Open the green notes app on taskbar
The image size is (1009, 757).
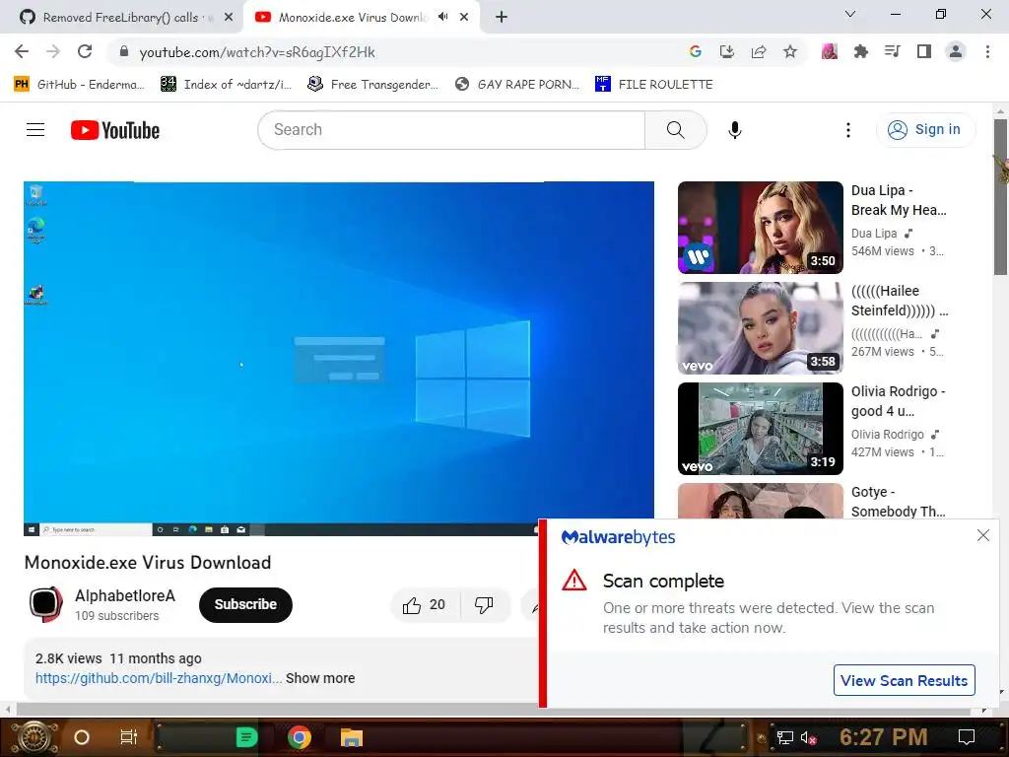[245, 737]
